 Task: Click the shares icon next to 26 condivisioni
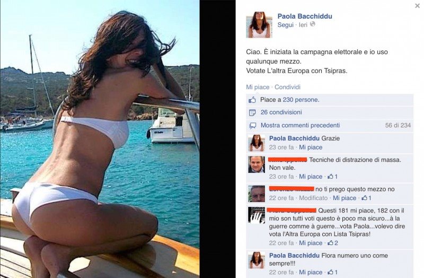click(x=252, y=112)
